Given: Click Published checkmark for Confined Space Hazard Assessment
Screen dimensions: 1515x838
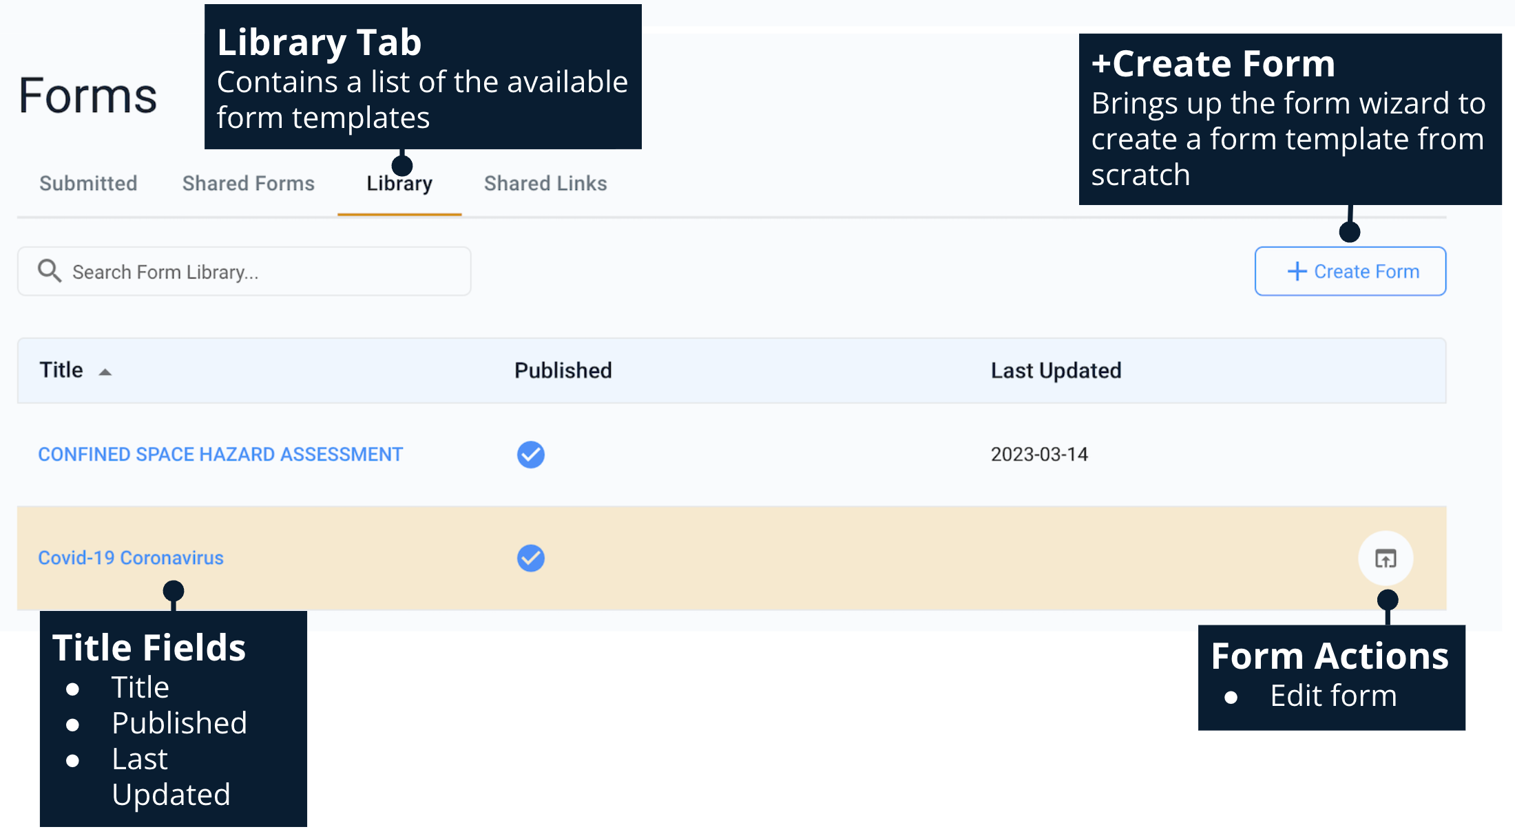Looking at the screenshot, I should 530,454.
